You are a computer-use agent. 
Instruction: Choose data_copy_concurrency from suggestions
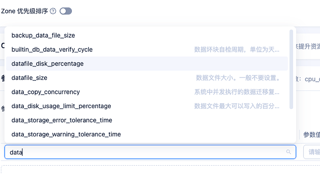pos(147,92)
